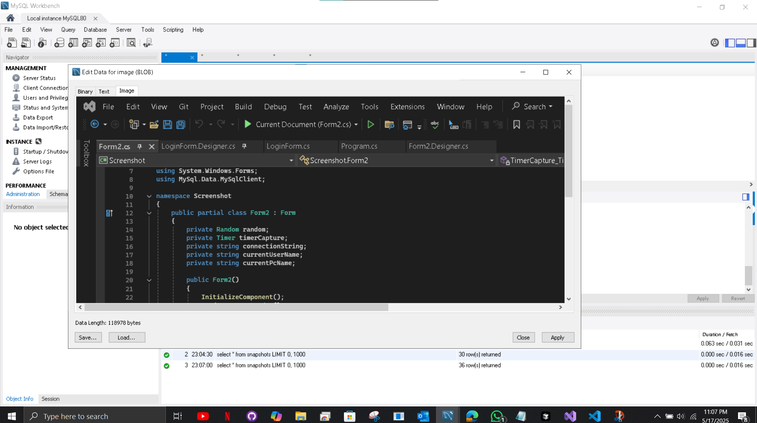Viewport: 757px width, 423px height.
Task: Open MySQL Workbench preferences gear
Action: [x=715, y=43]
